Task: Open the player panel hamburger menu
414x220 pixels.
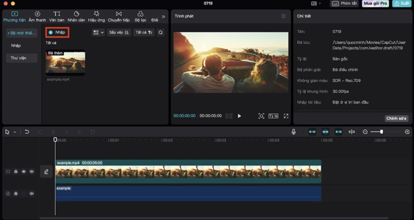Action: click(x=283, y=16)
